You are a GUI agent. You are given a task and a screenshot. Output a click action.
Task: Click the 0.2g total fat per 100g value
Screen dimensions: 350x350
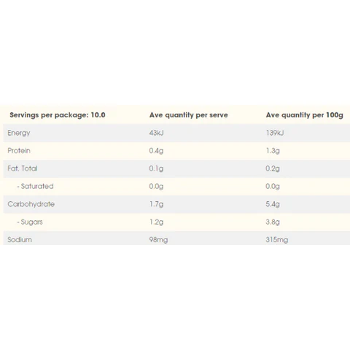(273, 168)
